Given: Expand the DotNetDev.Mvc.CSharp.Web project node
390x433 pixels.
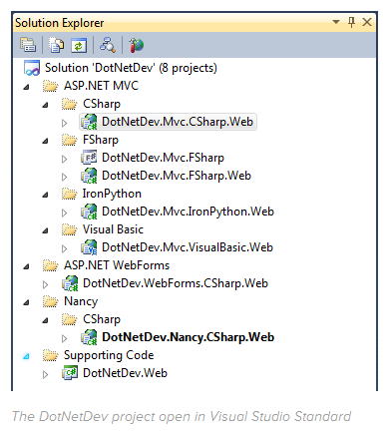Looking at the screenshot, I should [65, 123].
